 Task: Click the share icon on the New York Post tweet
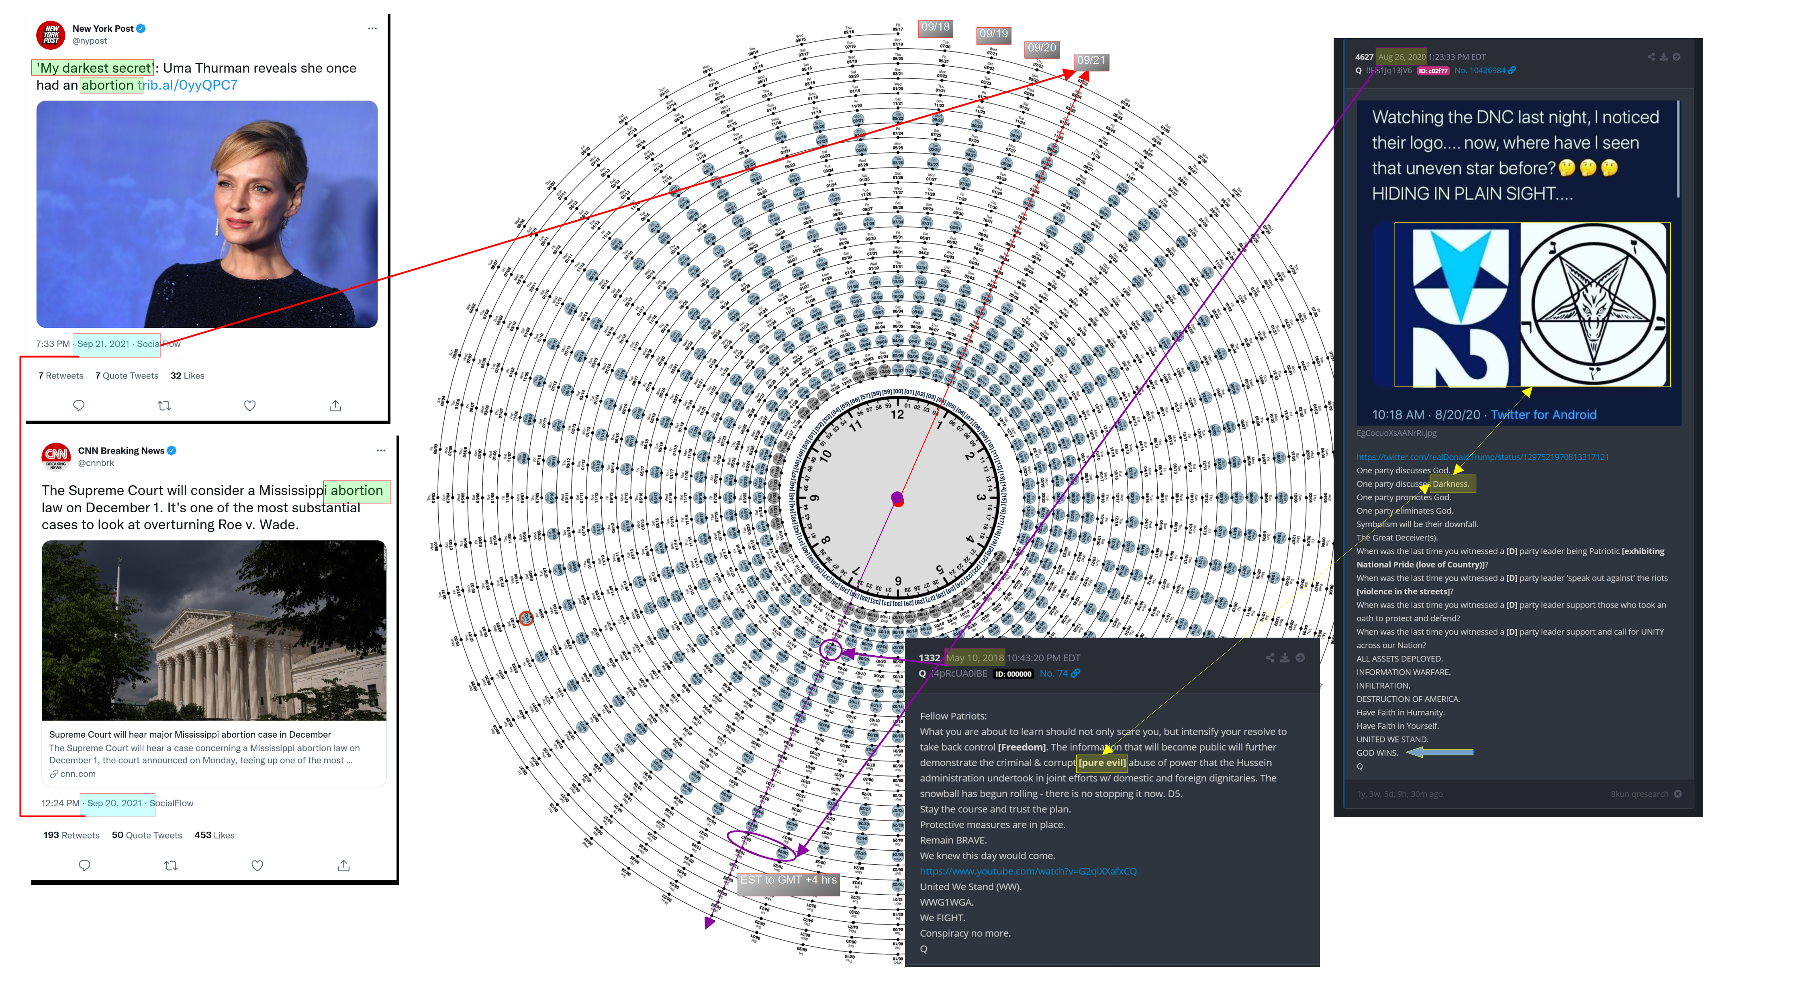pyautogui.click(x=335, y=405)
